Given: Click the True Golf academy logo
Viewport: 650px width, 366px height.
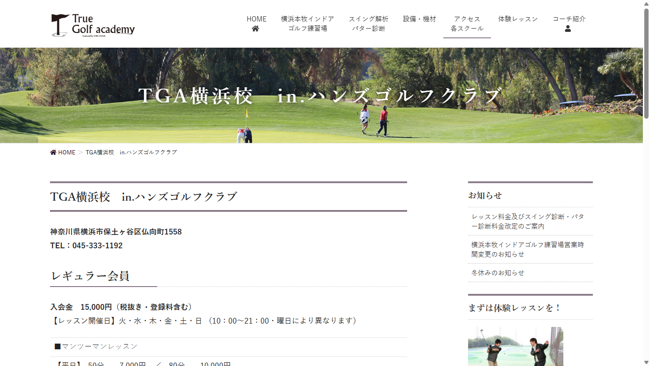Looking at the screenshot, I should click(93, 25).
